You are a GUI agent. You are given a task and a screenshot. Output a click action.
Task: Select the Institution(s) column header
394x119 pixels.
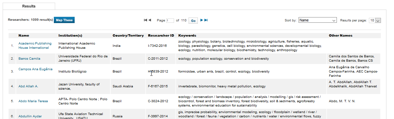[x=70, y=35]
